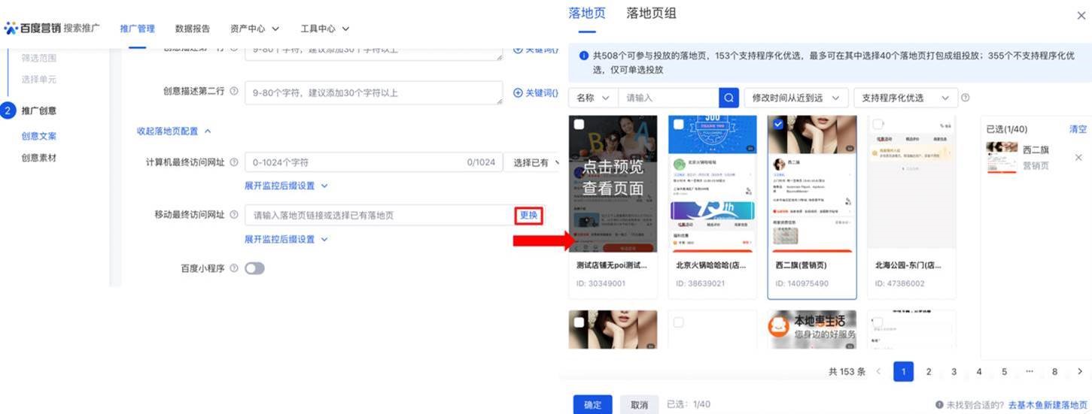Viewport: 1092px width, 414px height.
Task: Remove 西二旗 from the selected list
Action: [1078, 157]
